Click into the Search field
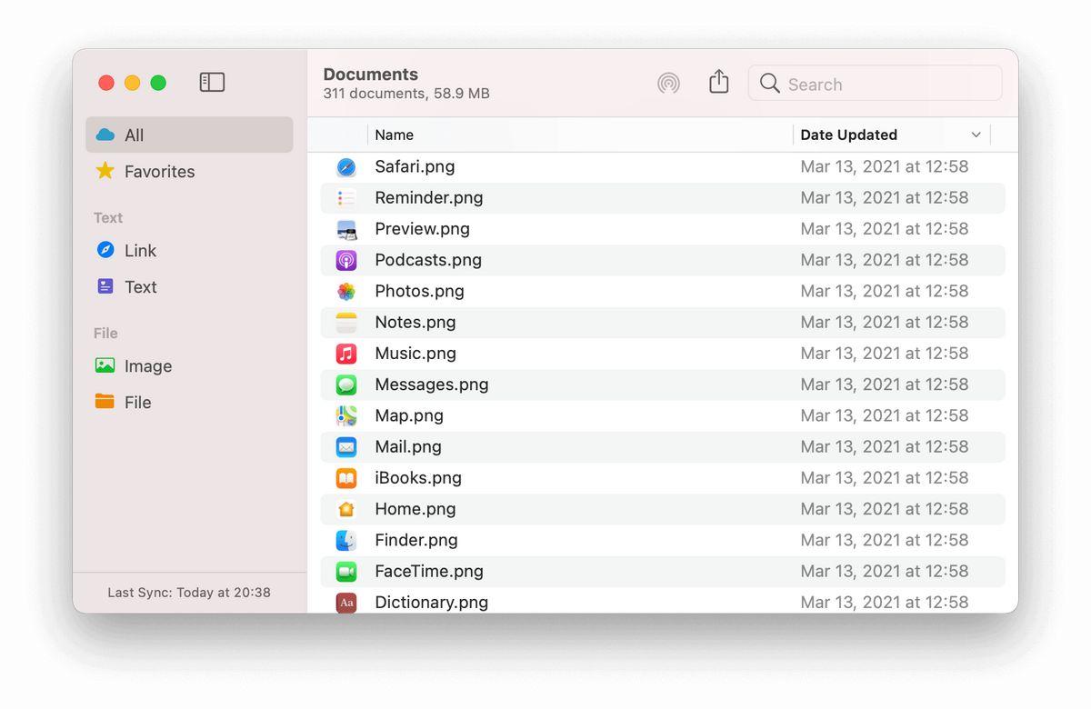 click(x=886, y=85)
